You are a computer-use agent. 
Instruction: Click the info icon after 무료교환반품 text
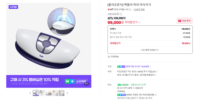coord(156,95)
